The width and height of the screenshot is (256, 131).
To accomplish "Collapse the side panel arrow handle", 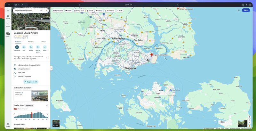I will [x=51, y=68].
